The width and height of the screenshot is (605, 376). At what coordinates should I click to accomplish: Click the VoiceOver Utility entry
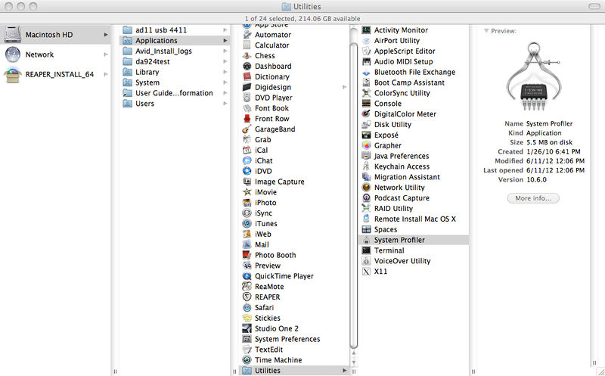pyautogui.click(x=402, y=261)
